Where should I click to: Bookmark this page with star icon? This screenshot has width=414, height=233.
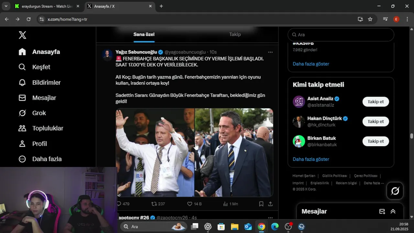click(370, 19)
